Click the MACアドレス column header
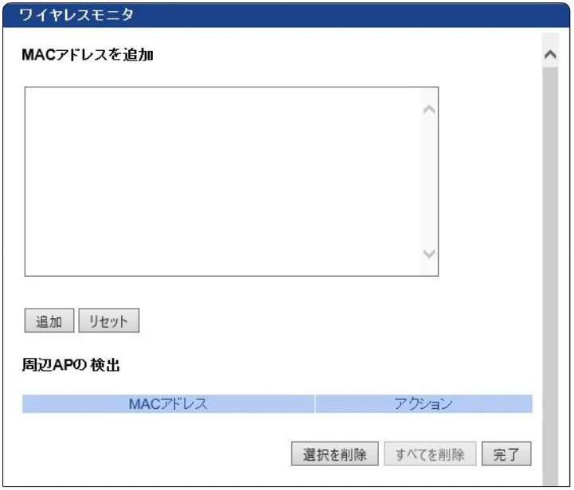The image size is (574, 490). (x=169, y=404)
